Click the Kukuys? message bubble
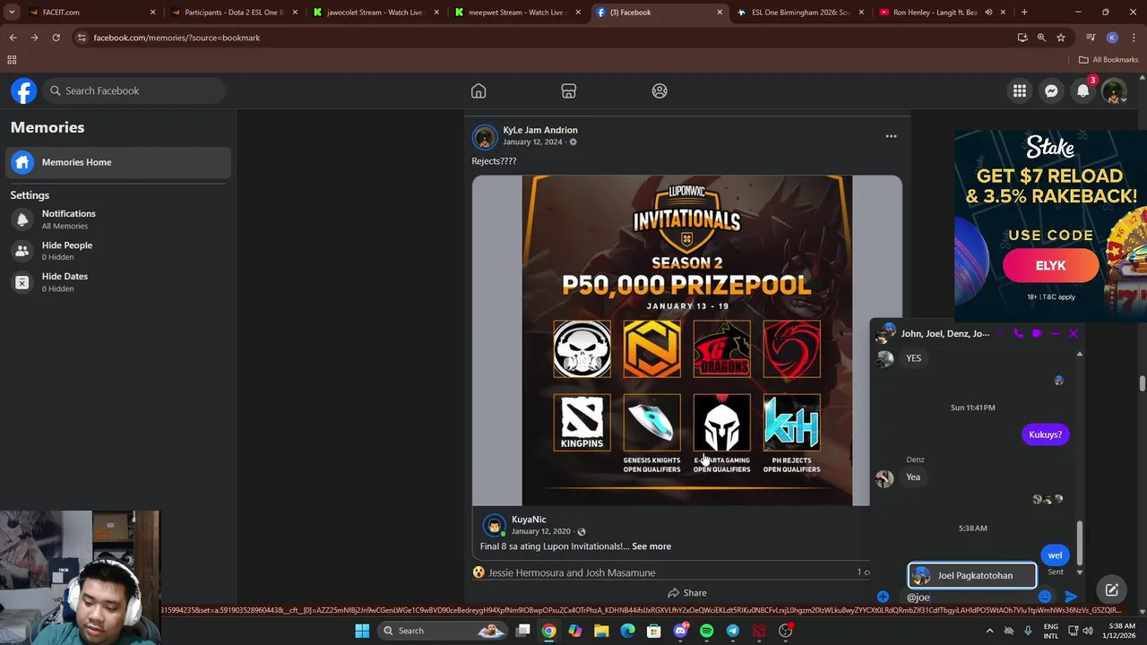 pos(1045,434)
